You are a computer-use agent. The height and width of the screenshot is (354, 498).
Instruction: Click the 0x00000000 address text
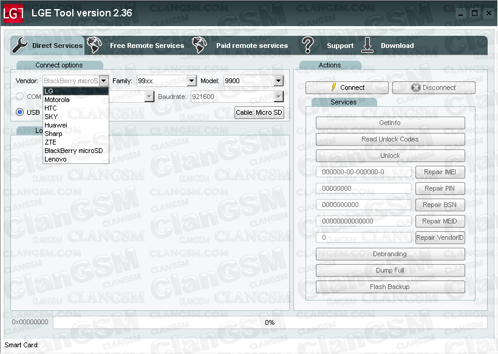point(30,322)
